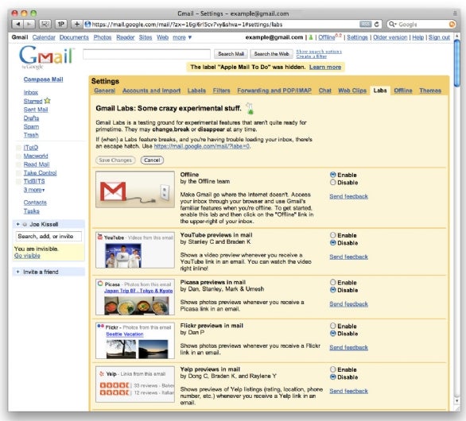Open the 'more' dropdown in top navigation
466x421 pixels.
tap(182, 37)
